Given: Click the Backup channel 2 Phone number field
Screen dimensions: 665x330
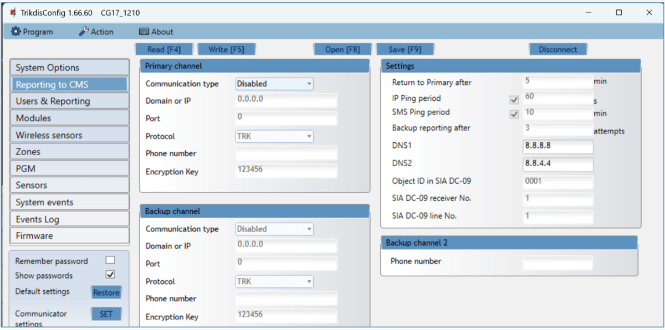Looking at the screenshot, I should [x=557, y=262].
